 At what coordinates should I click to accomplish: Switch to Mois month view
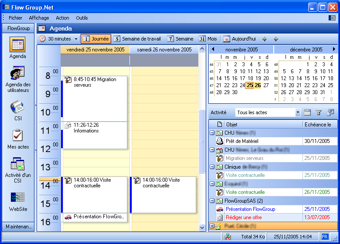pos(208,39)
